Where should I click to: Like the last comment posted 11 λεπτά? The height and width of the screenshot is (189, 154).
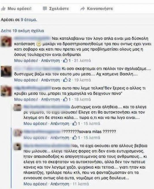35,184
